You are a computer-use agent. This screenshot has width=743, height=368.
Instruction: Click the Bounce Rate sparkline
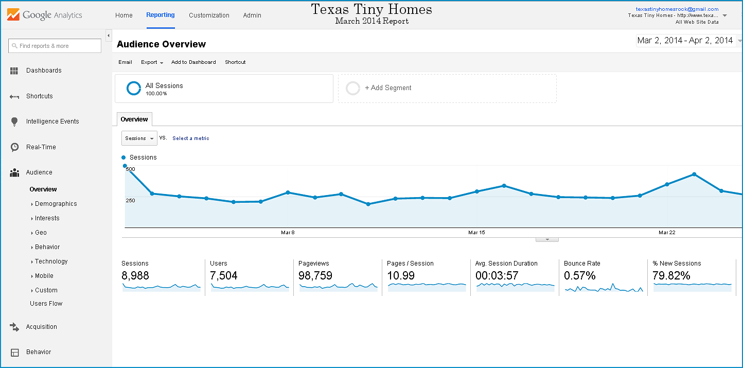click(604, 287)
